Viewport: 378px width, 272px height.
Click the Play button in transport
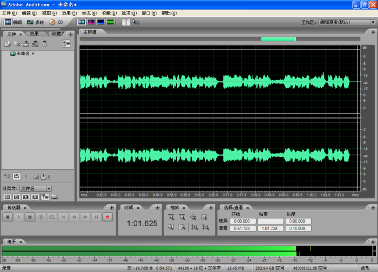[19, 217]
